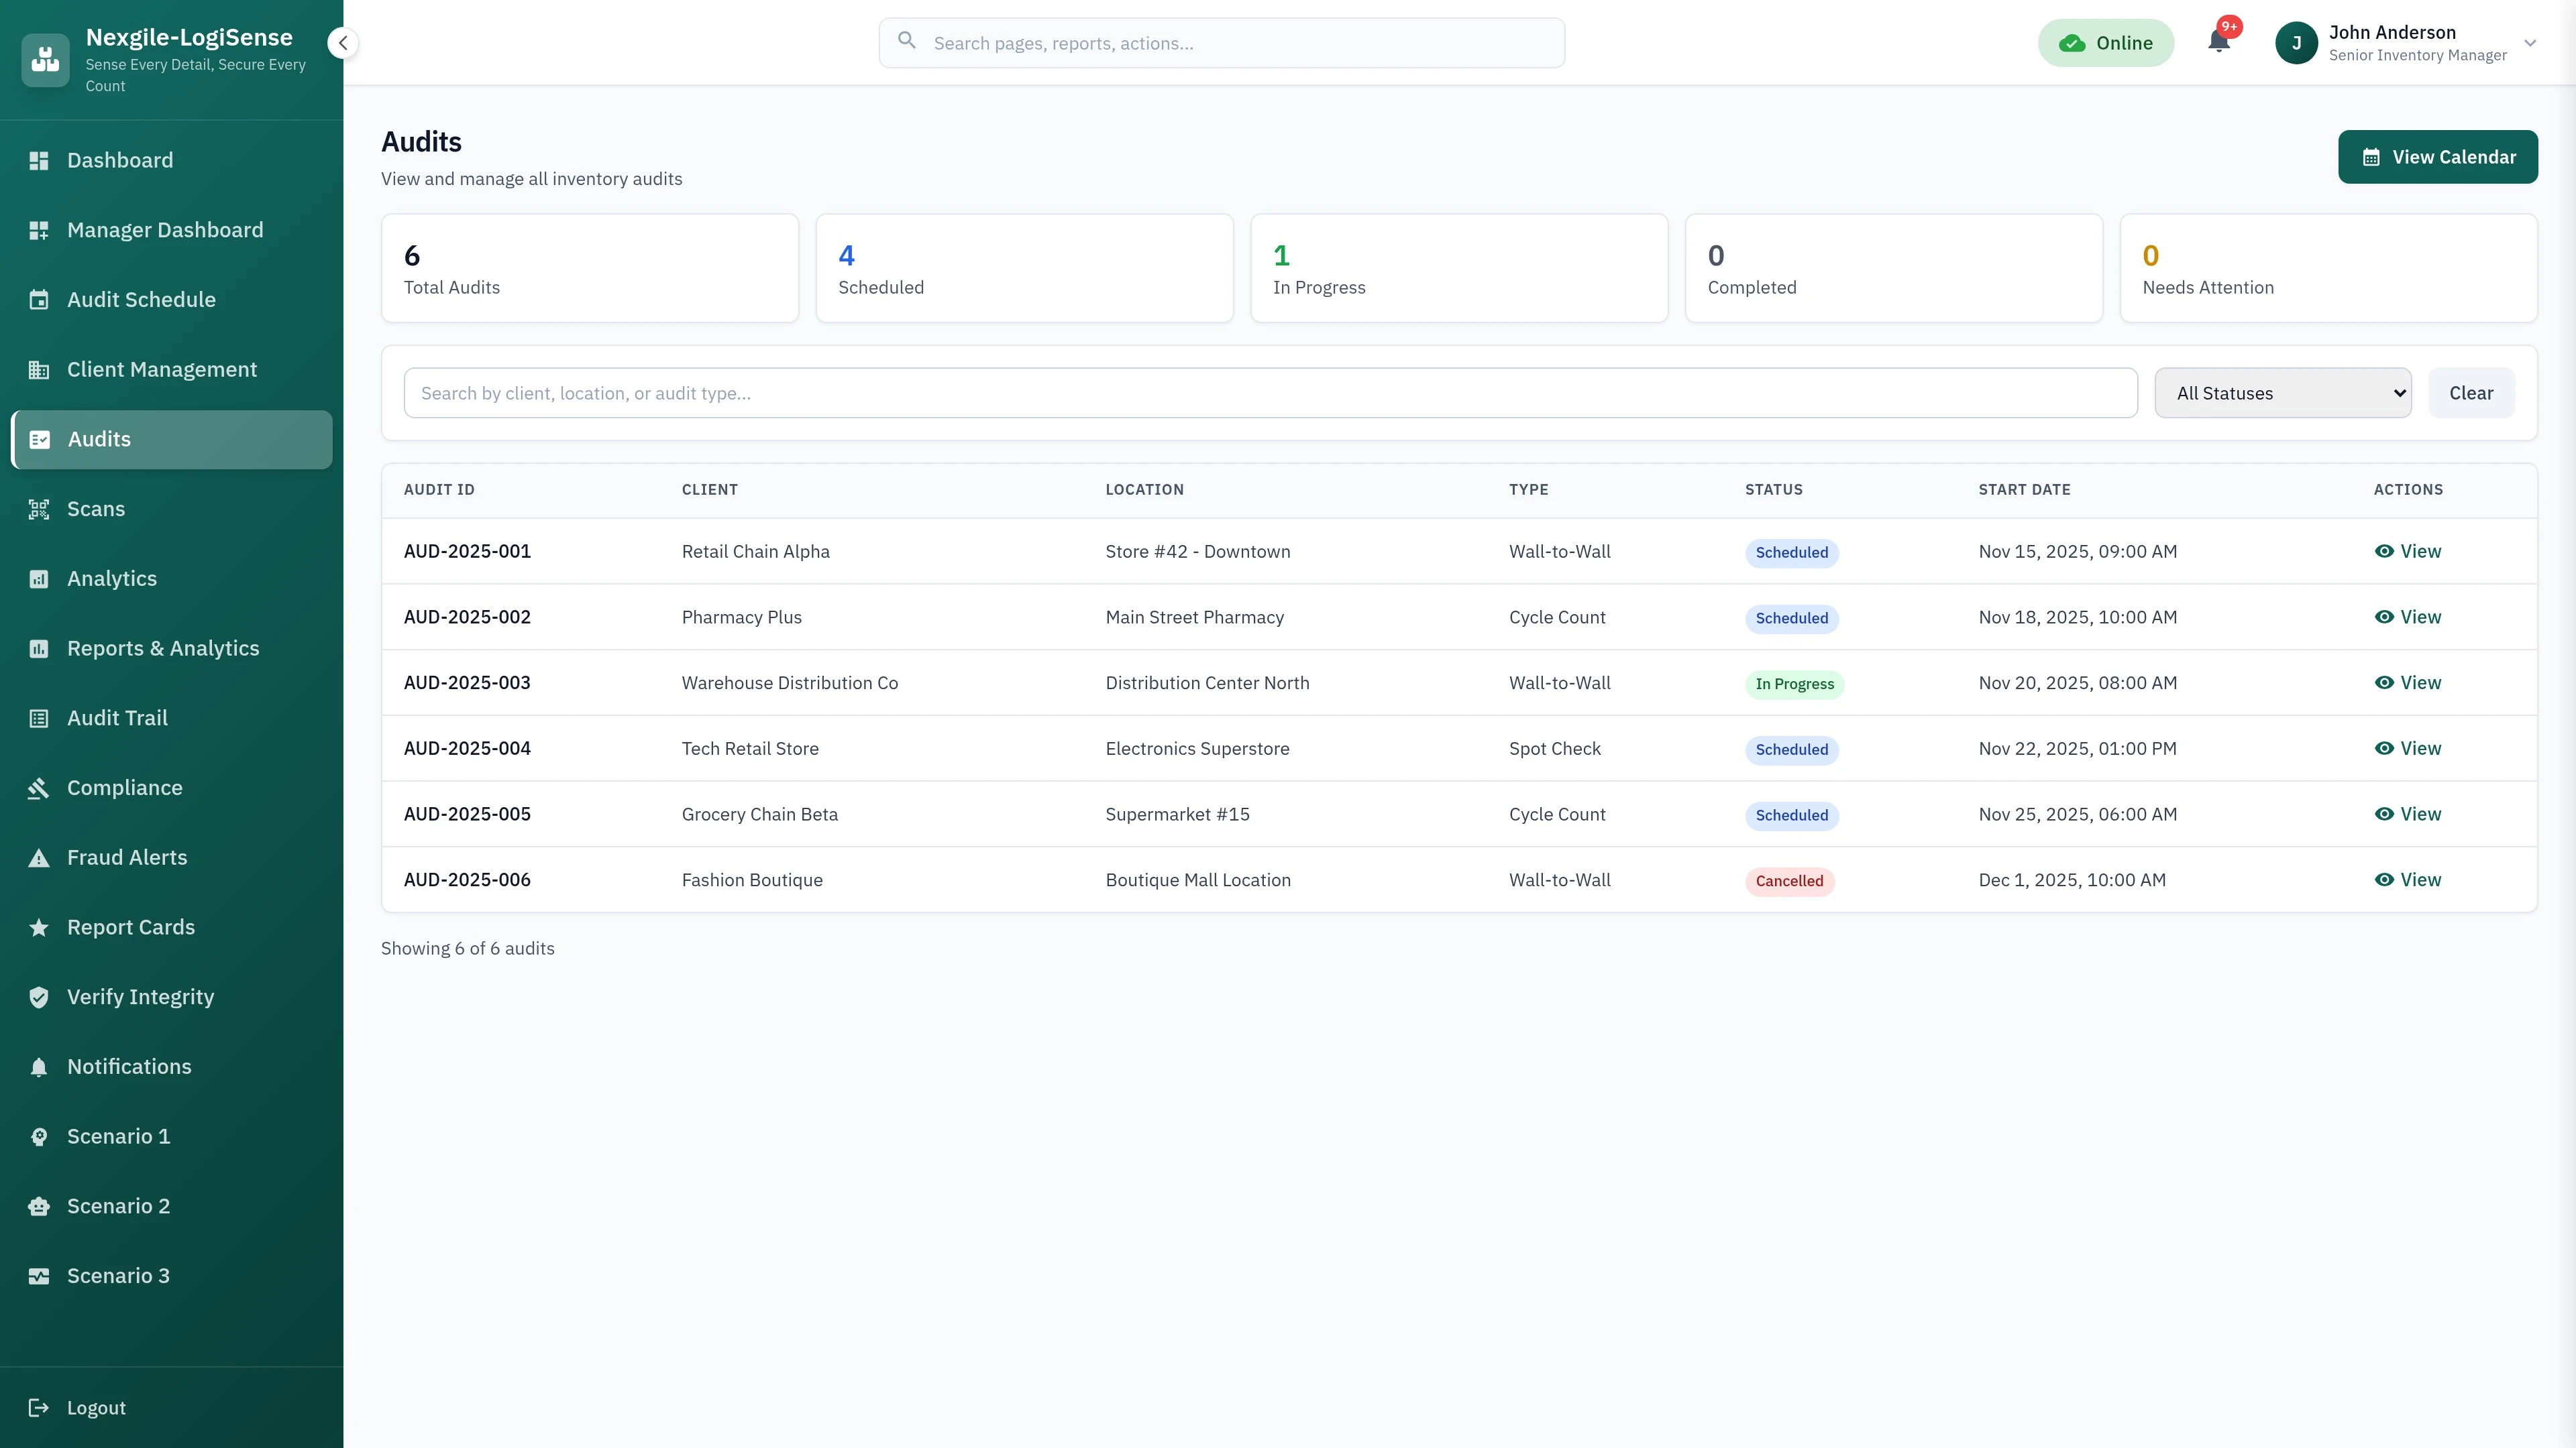Click the Clear filter button
This screenshot has width=2576, height=1448.
click(2471, 393)
